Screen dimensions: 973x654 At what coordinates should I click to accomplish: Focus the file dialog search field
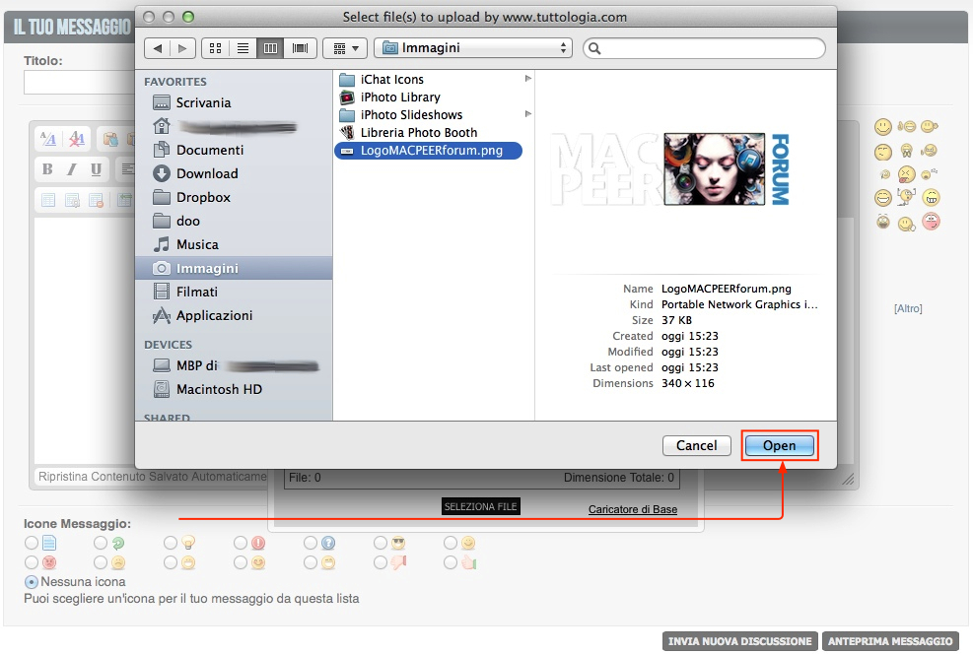[704, 48]
